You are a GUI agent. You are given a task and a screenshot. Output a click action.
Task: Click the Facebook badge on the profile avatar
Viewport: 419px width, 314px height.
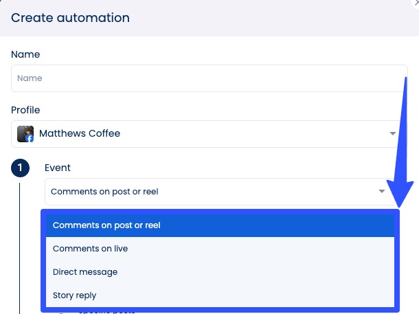(x=30, y=138)
